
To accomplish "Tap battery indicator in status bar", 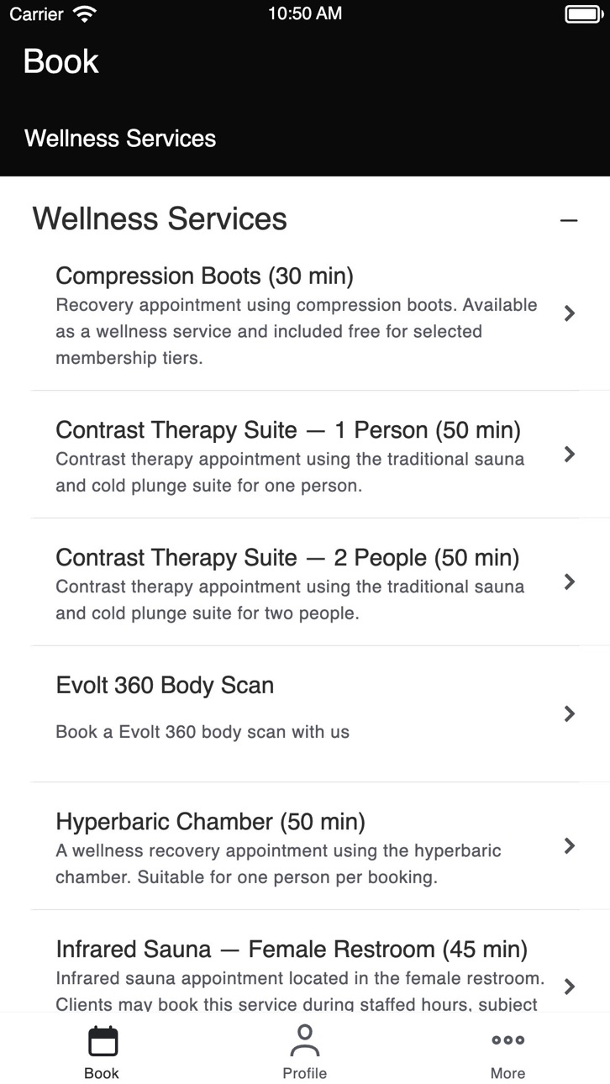I will [583, 13].
